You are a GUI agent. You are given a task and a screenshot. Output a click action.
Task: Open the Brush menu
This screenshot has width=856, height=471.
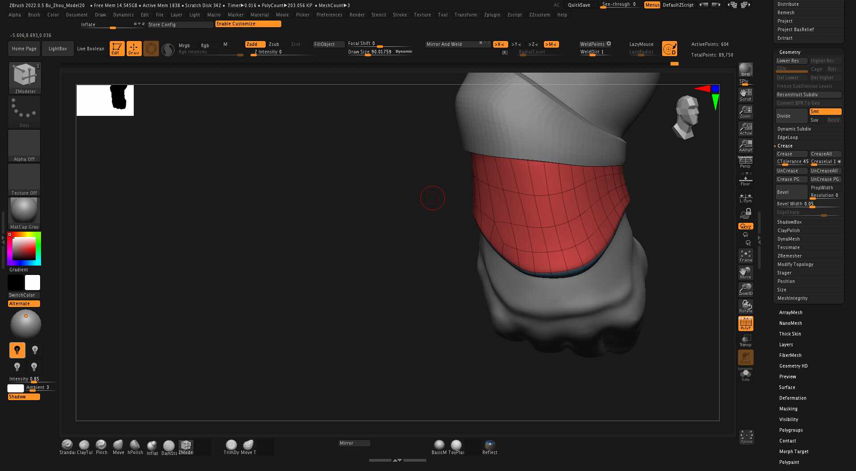pos(34,15)
